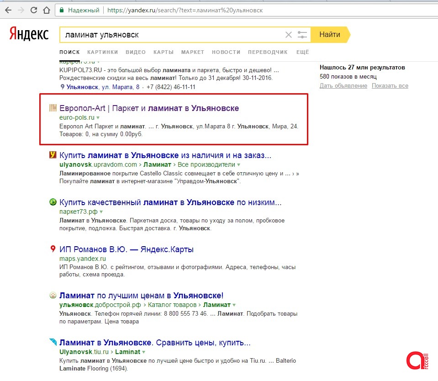The height and width of the screenshot is (381, 438).
Task: Click the Нашлось 27 млн результатов text
Action: pyautogui.click(x=362, y=67)
